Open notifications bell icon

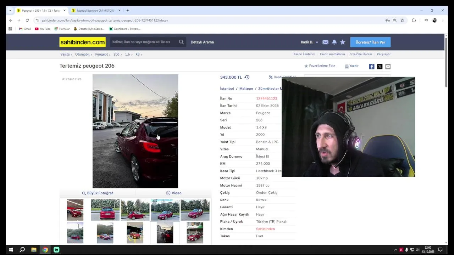(334, 42)
